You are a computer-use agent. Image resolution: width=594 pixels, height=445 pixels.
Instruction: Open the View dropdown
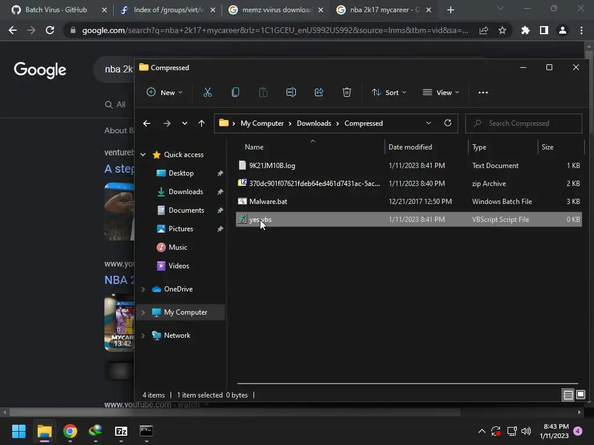pyautogui.click(x=441, y=92)
